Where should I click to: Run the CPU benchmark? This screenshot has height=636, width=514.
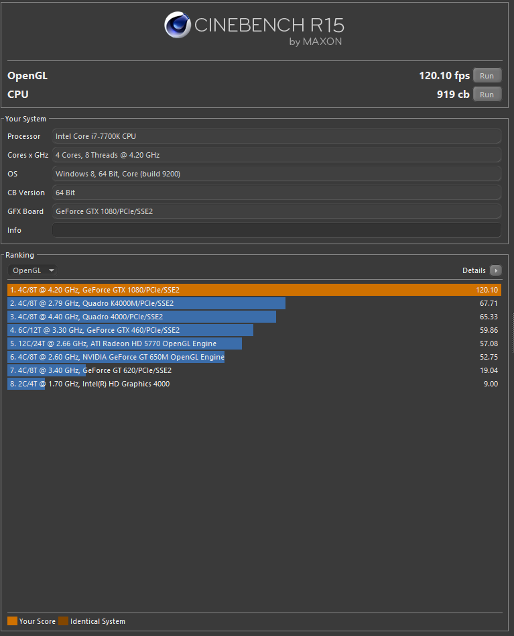[487, 94]
